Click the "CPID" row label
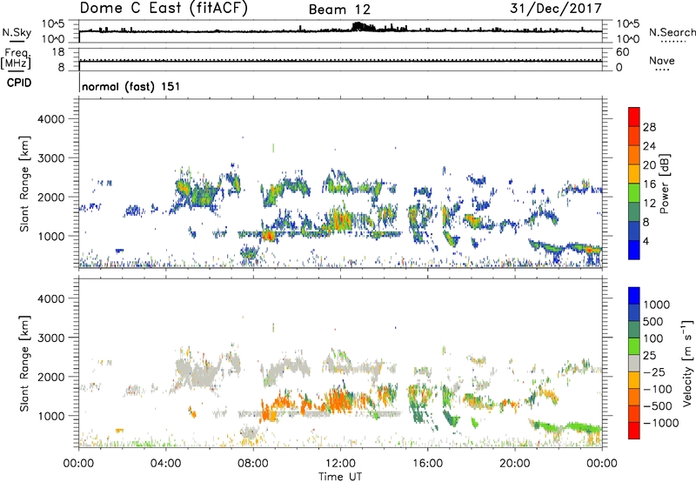The width and height of the screenshot is (696, 482). click(x=19, y=83)
